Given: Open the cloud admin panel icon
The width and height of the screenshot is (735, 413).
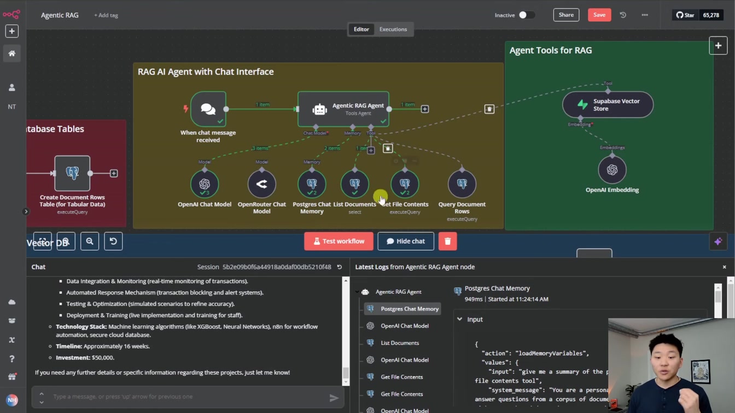Looking at the screenshot, I should tap(11, 302).
